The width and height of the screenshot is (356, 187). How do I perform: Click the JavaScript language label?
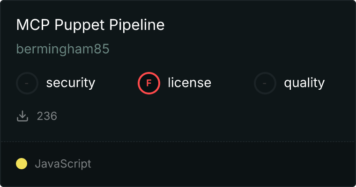click(x=63, y=164)
